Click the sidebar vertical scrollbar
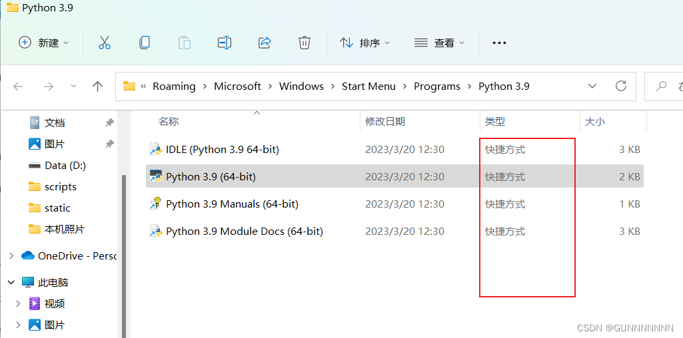Screen dimensions: 683x338 (124, 255)
